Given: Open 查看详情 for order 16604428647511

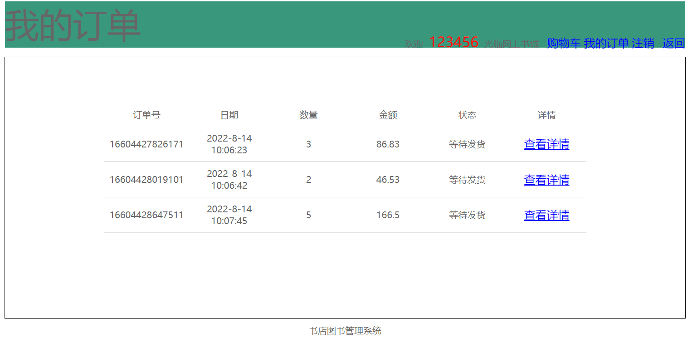Looking at the screenshot, I should [546, 215].
